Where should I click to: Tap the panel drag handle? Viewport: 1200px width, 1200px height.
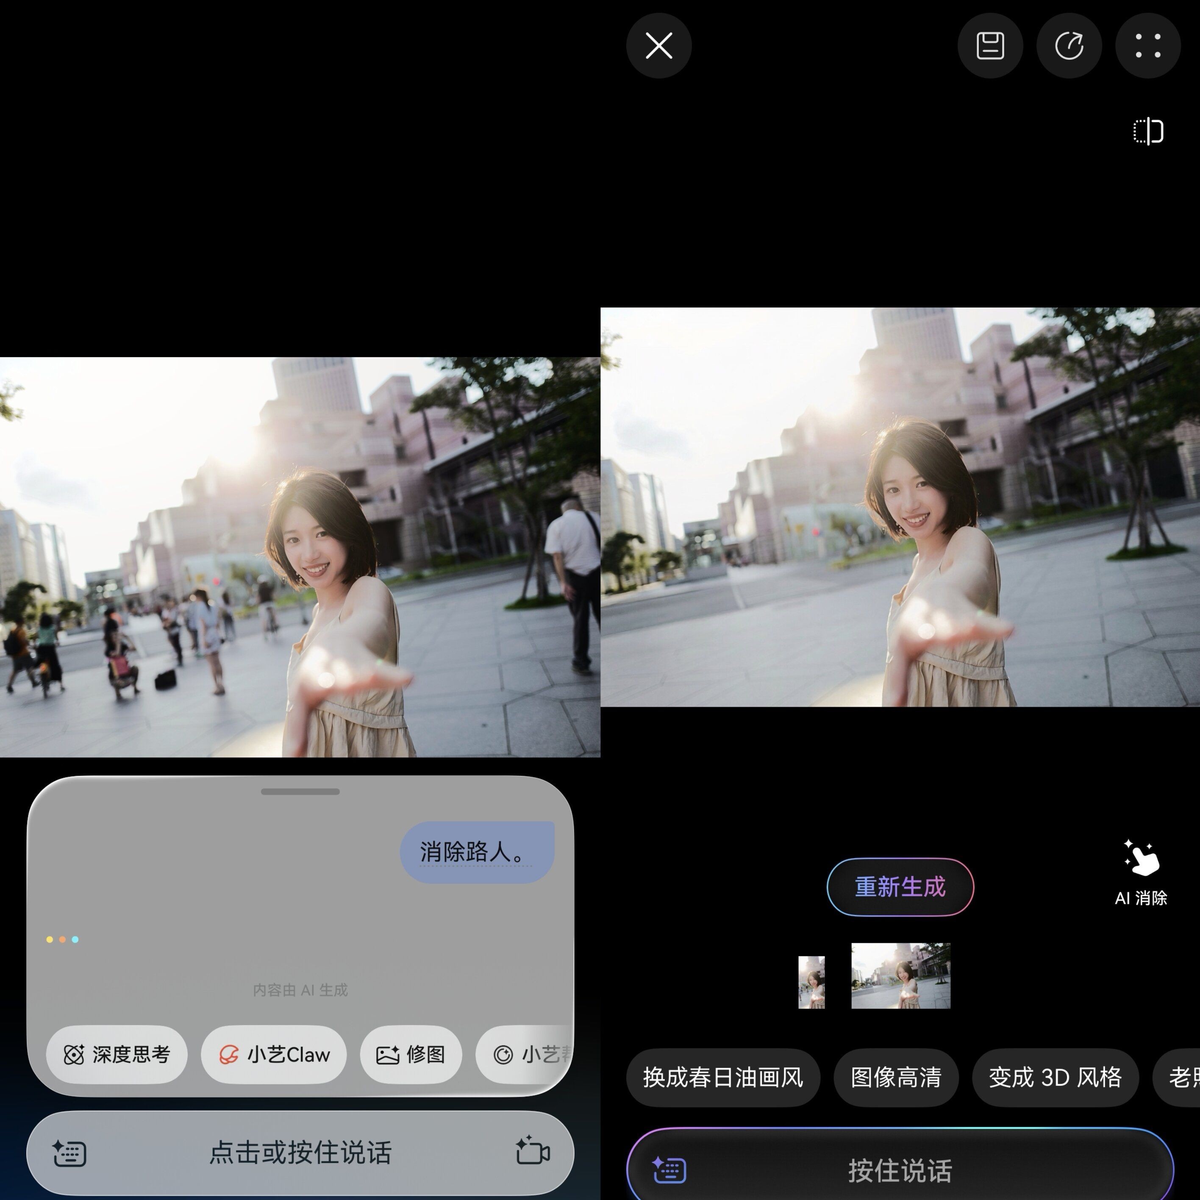(300, 791)
